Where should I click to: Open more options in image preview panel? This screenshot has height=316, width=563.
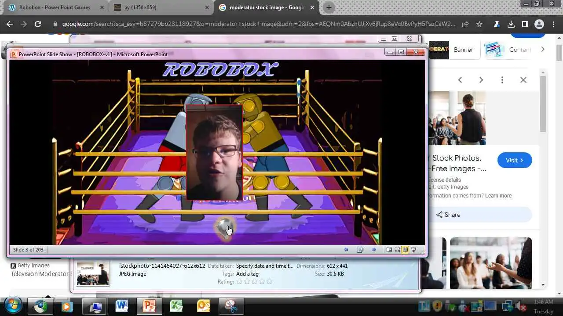(x=502, y=80)
